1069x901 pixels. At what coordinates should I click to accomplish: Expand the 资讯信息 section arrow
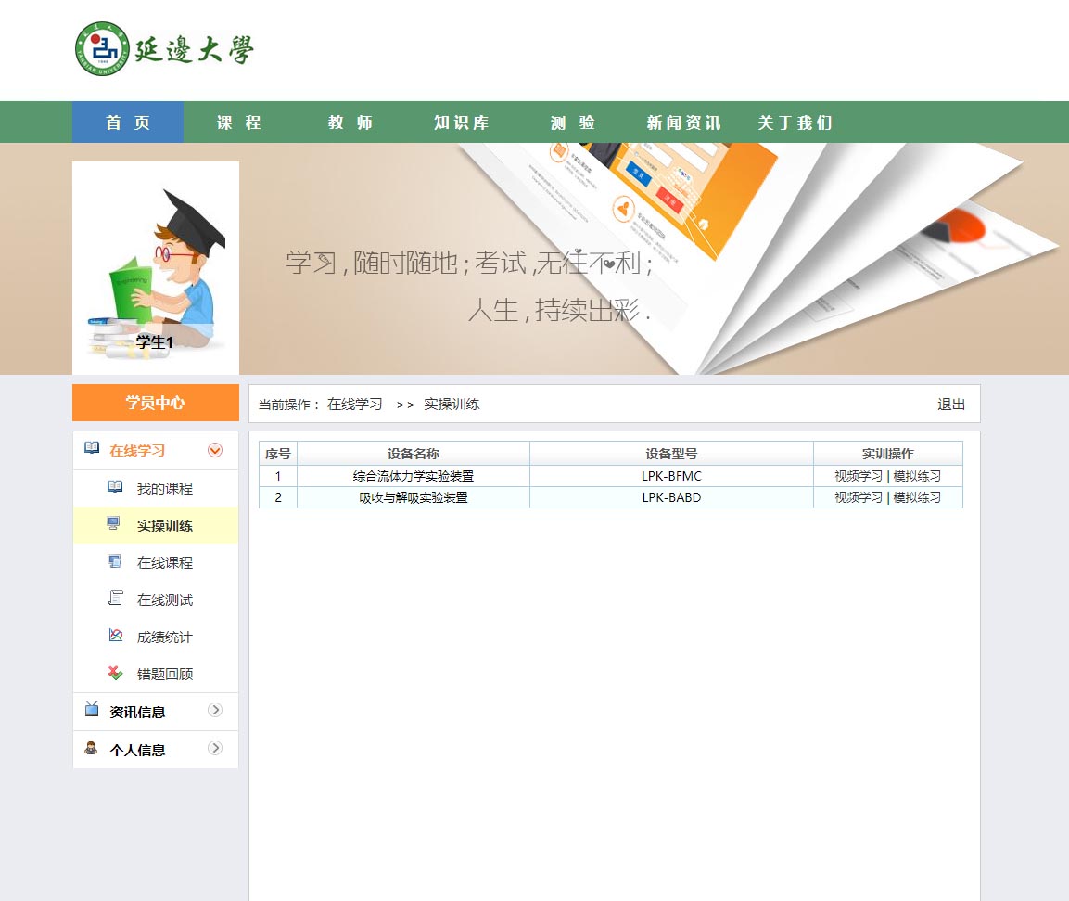click(x=215, y=710)
